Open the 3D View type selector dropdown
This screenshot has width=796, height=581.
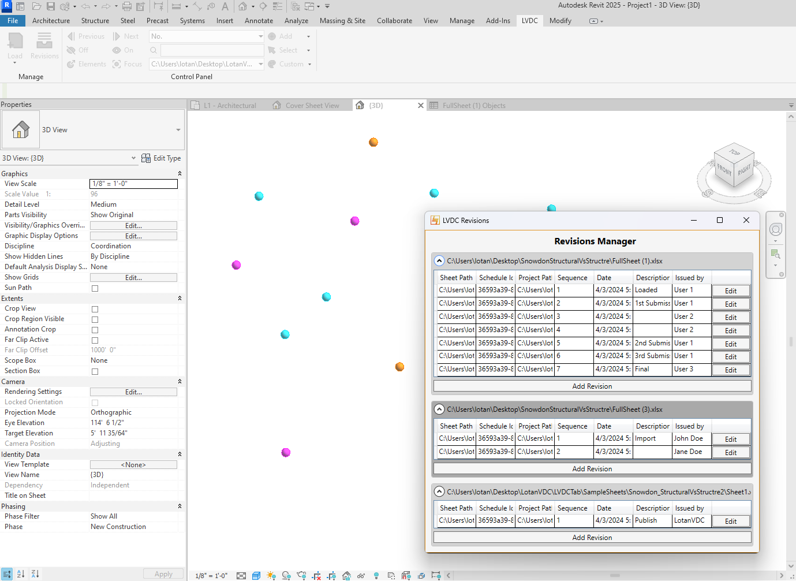click(178, 130)
